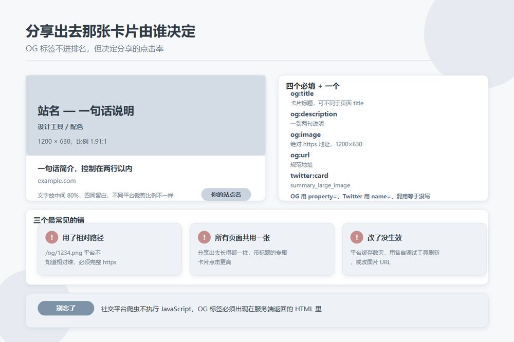Click the 你的站点名 pill badge
Image resolution: width=514 pixels, height=342 pixels.
coord(226,194)
